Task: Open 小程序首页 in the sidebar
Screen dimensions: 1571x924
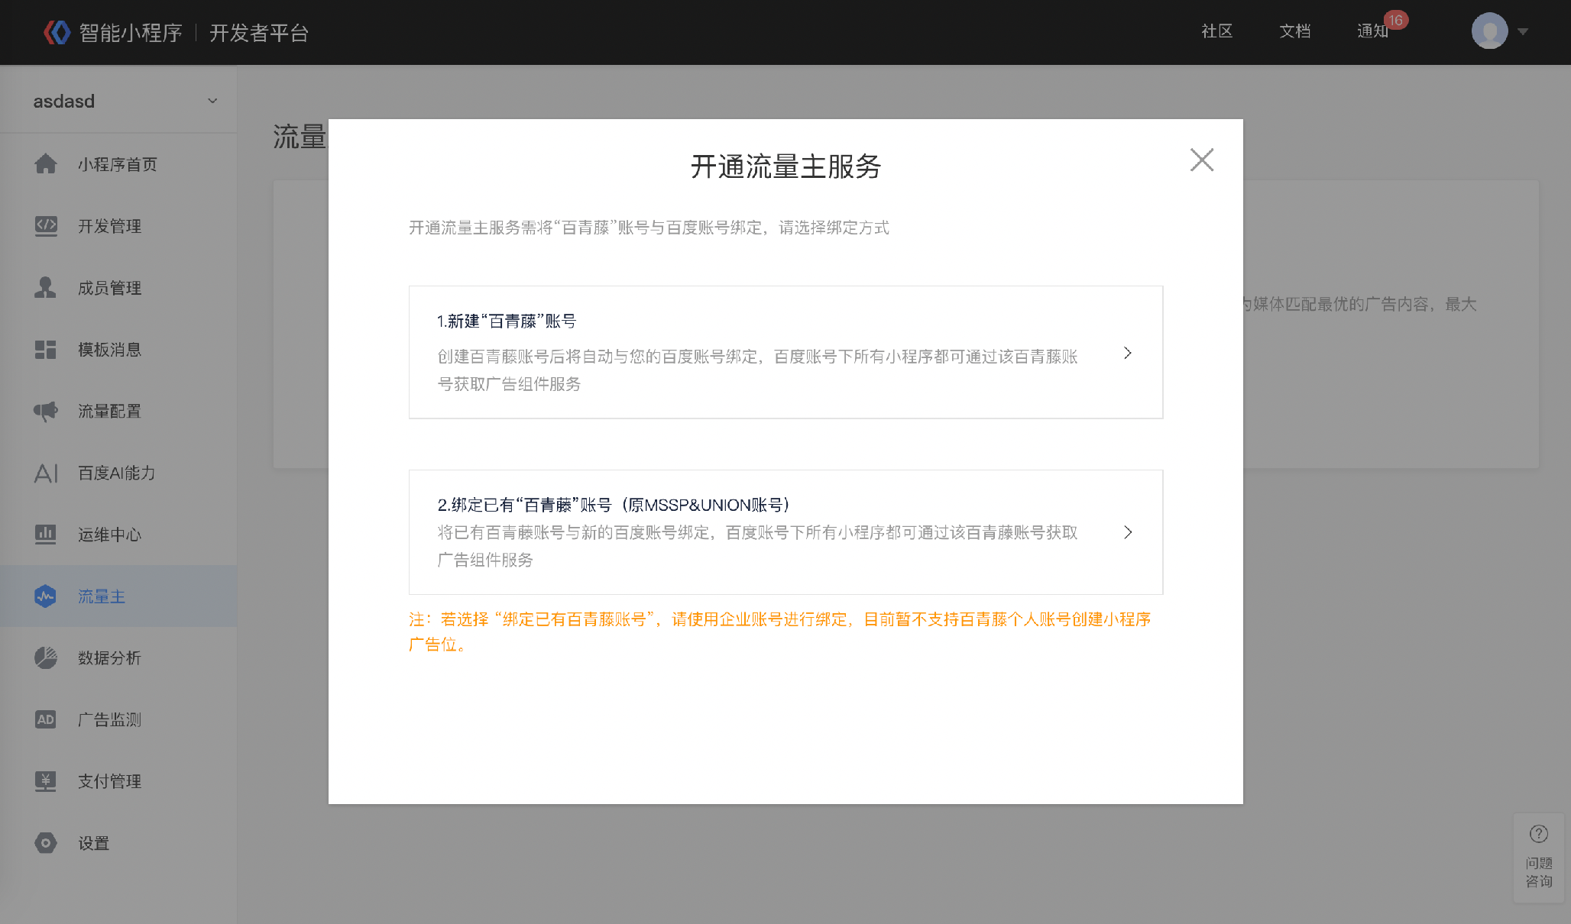Action: click(118, 164)
